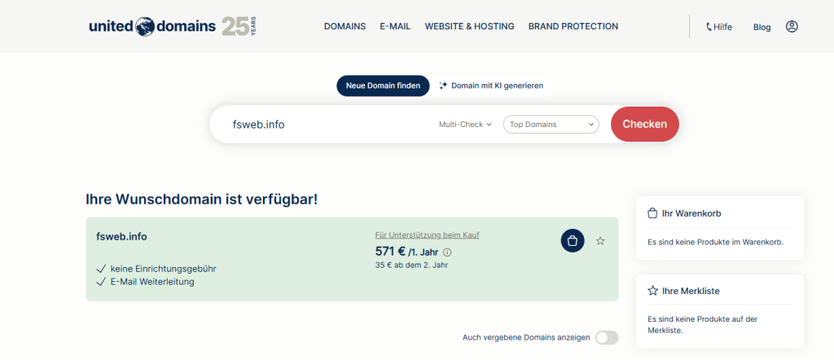834x360 pixels.
Task: Click the star icon in Ihre Merkliste heading
Action: click(652, 291)
